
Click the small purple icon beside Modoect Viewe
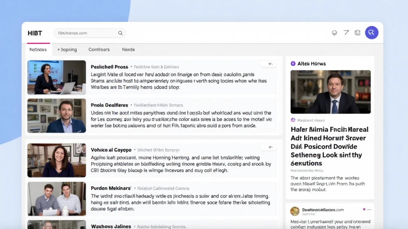pyautogui.click(x=293, y=120)
